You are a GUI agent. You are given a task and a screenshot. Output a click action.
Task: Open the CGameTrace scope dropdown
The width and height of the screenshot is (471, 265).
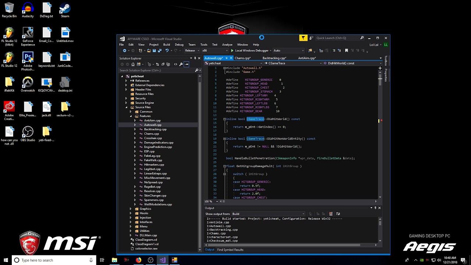[293, 63]
